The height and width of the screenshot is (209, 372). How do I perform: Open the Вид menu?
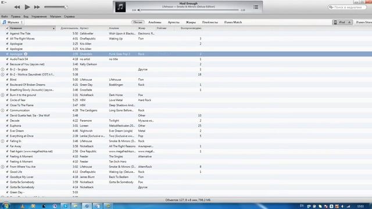(x=26, y=17)
